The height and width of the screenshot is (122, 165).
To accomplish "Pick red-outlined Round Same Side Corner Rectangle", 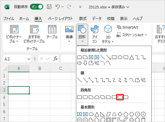I will [x=120, y=97].
